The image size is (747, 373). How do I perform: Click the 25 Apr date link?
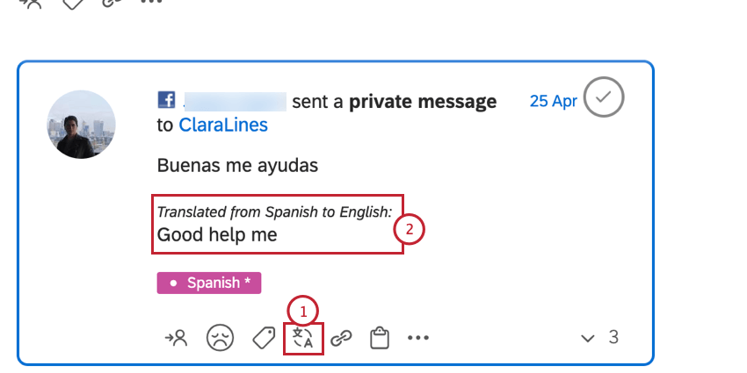coord(553,101)
